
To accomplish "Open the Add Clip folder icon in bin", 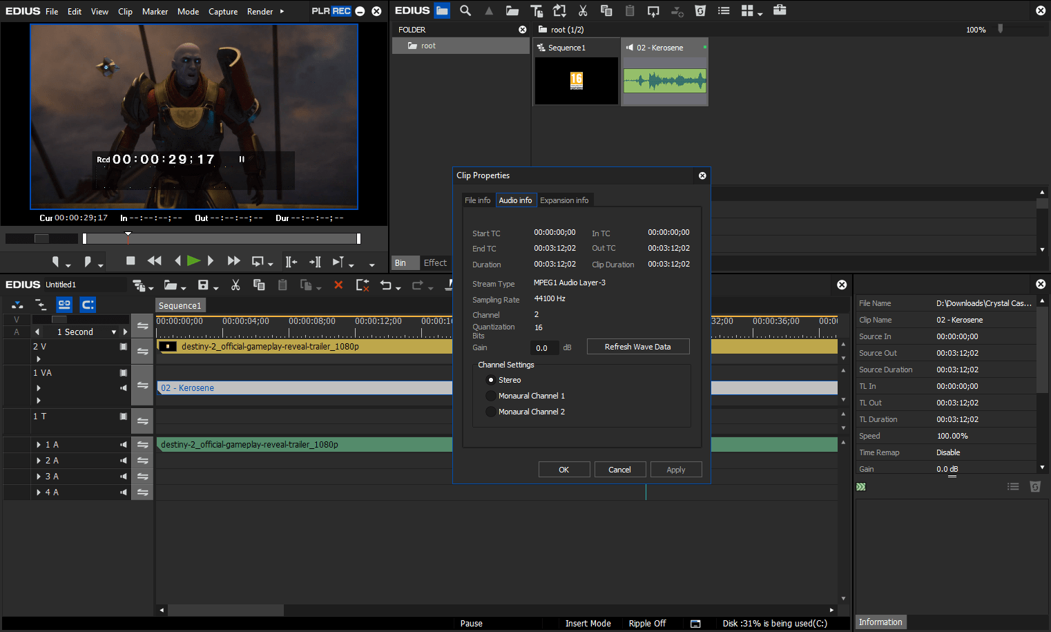I will pyautogui.click(x=512, y=10).
